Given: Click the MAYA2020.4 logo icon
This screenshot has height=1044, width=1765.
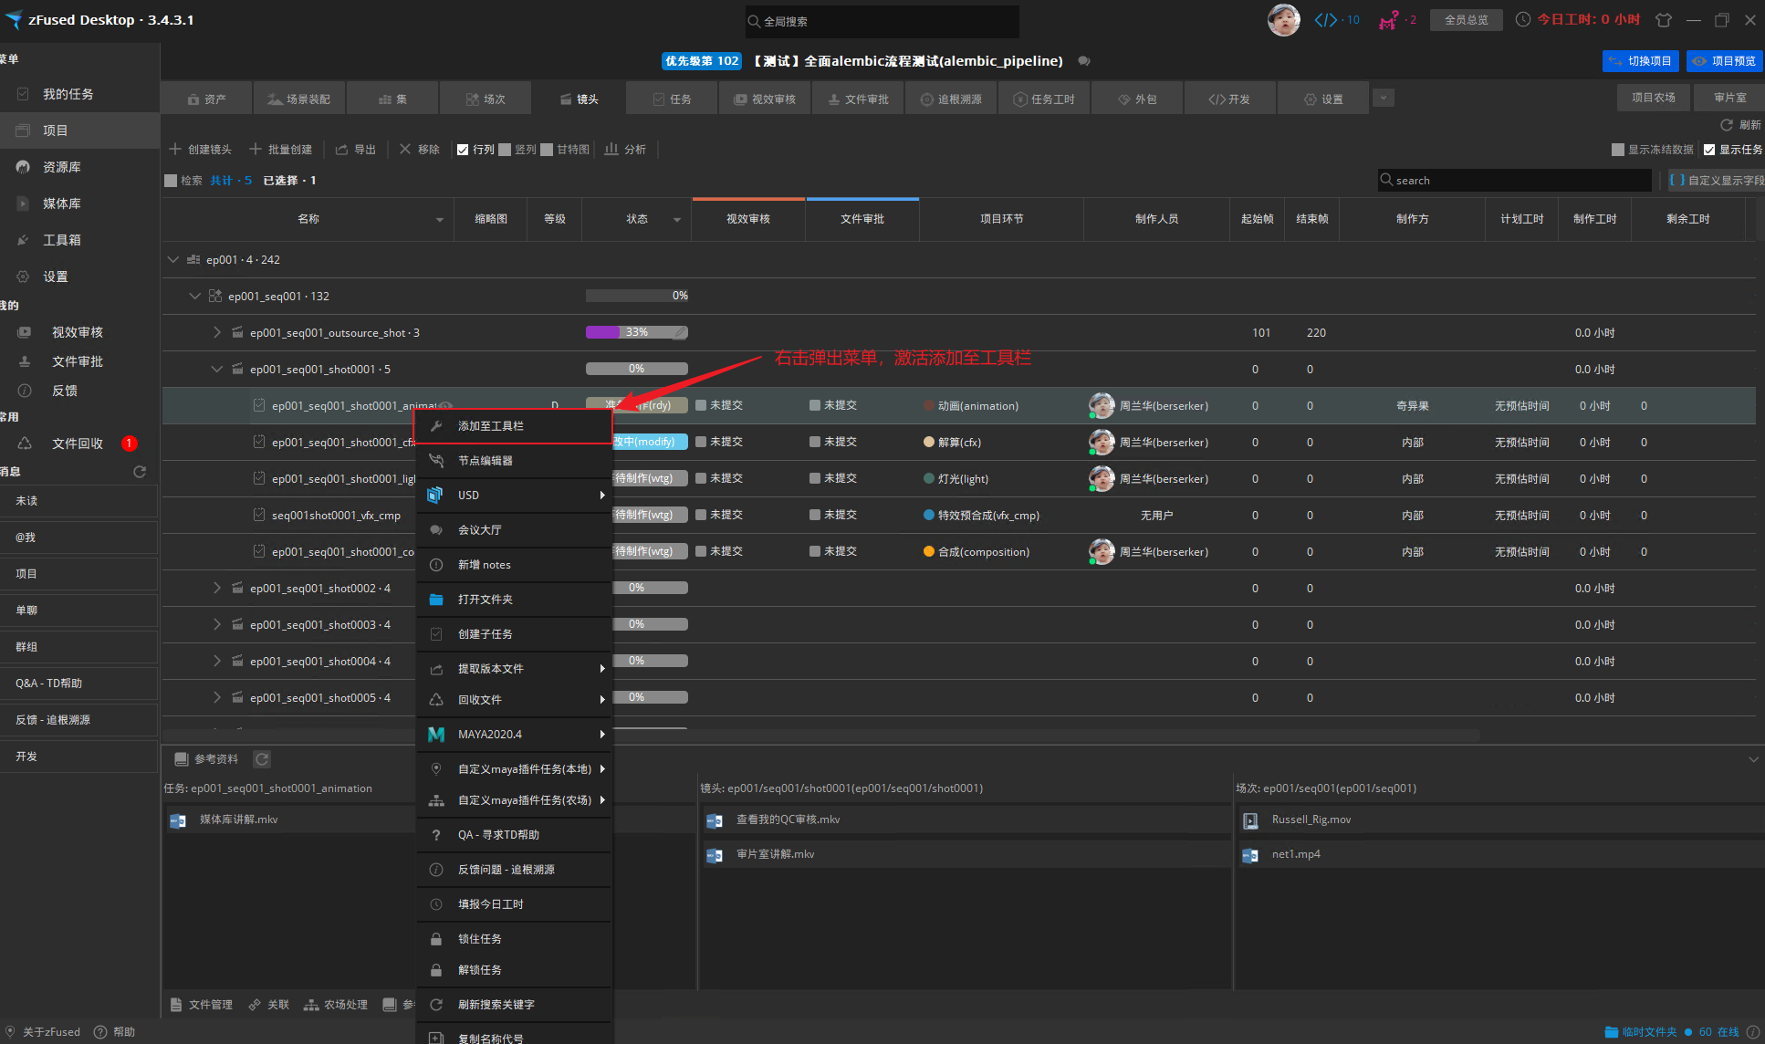Looking at the screenshot, I should point(436,735).
